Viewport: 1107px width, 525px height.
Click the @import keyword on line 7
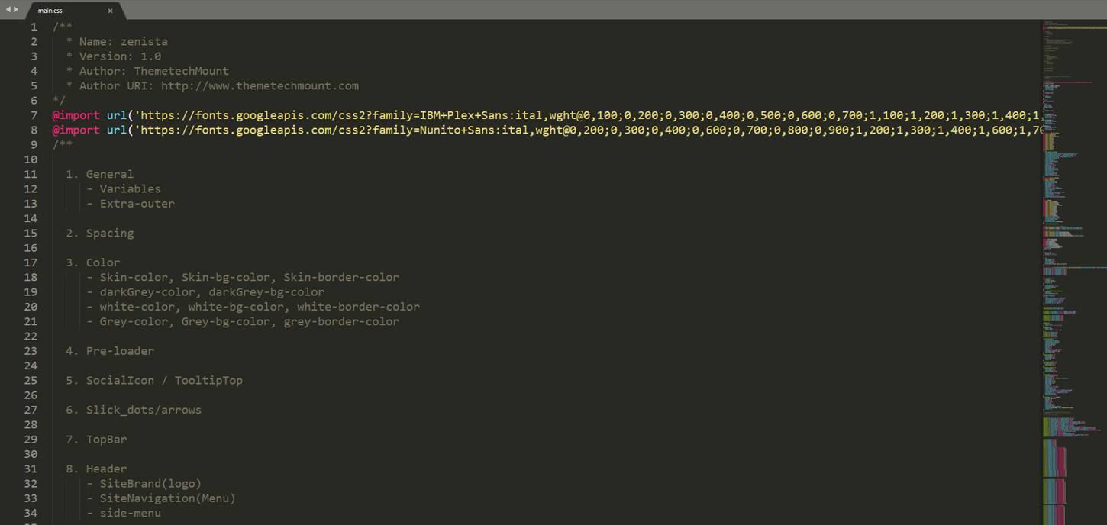click(x=76, y=115)
